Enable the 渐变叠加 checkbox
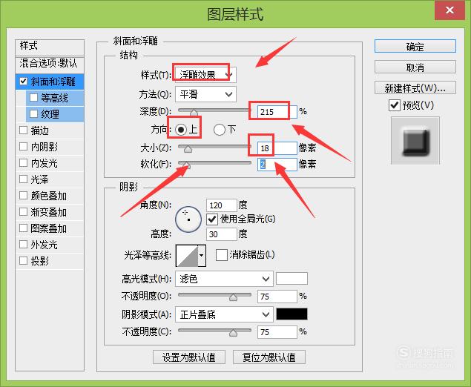Viewport: 471px width, 387px height. coord(24,212)
